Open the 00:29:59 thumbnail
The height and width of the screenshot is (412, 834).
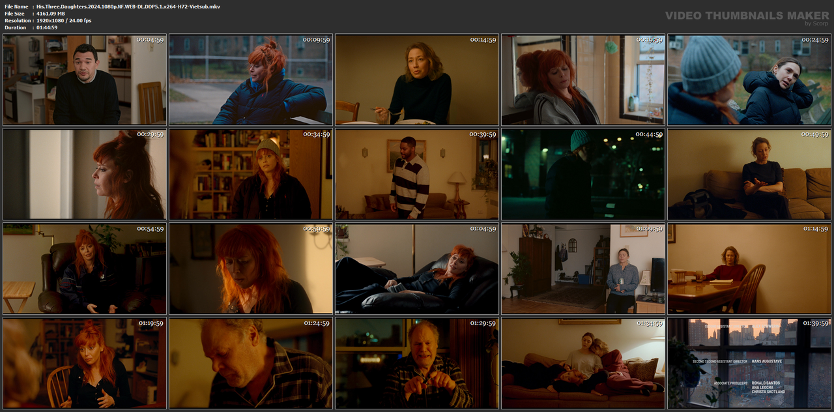point(85,174)
